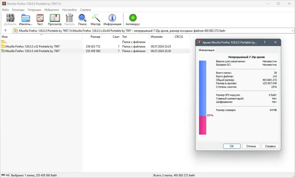Click Всего файлов value 143
The height and width of the screenshot is (178, 295).
coord(275,76)
